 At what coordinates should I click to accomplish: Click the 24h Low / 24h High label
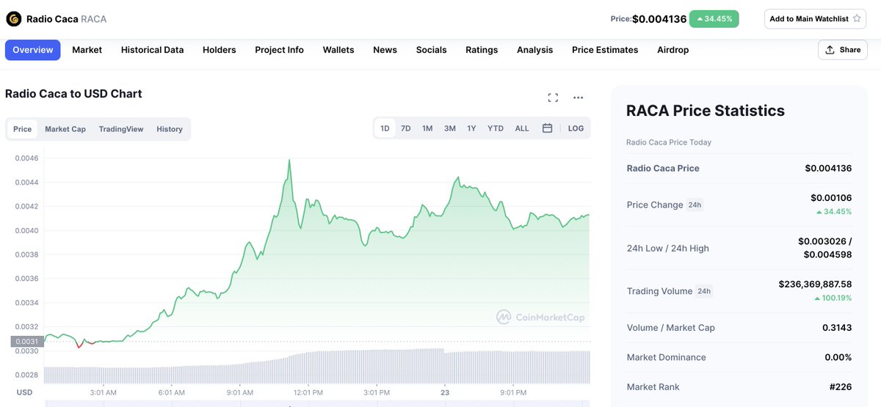pos(668,249)
